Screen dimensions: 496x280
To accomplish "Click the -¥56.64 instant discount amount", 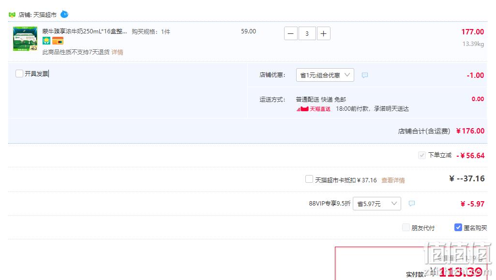I will click(470, 156).
